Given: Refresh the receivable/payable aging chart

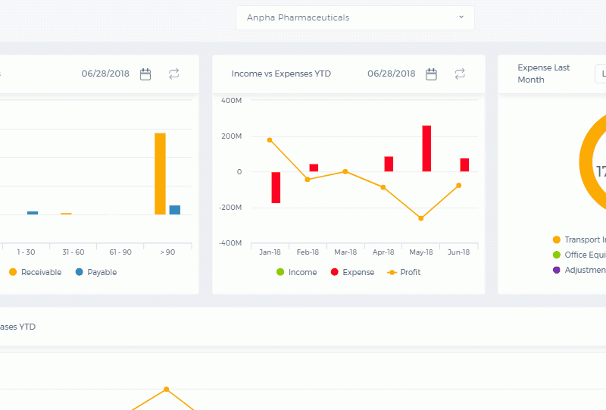Looking at the screenshot, I should click(x=174, y=74).
